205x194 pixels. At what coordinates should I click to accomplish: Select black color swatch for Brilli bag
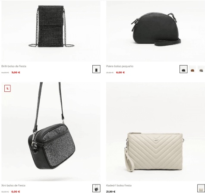coord(96,69)
